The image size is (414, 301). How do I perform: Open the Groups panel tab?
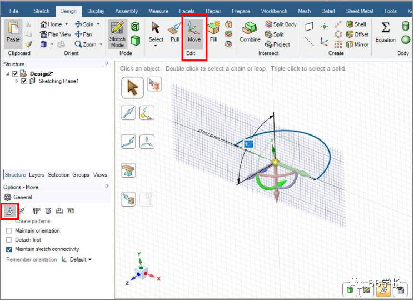(x=81, y=175)
